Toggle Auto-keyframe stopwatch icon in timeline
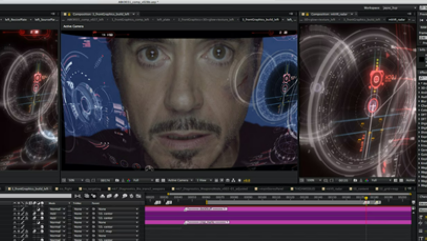427x241 pixels. (x=132, y=196)
